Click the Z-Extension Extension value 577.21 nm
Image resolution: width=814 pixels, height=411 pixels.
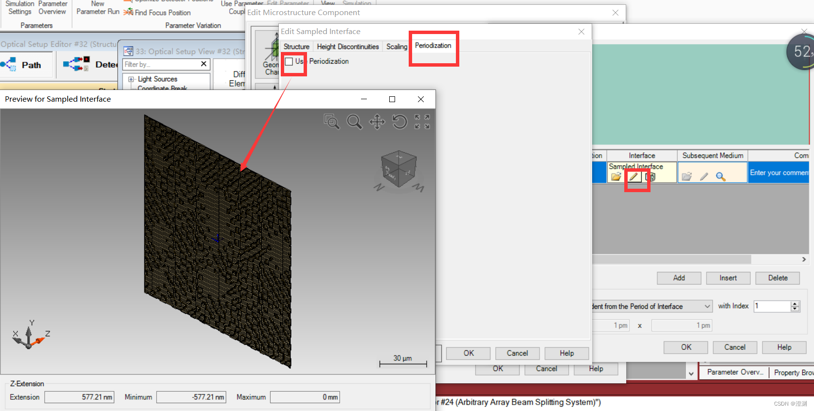(79, 397)
